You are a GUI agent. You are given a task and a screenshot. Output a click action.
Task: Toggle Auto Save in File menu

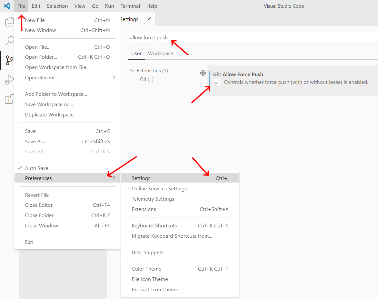(36, 168)
